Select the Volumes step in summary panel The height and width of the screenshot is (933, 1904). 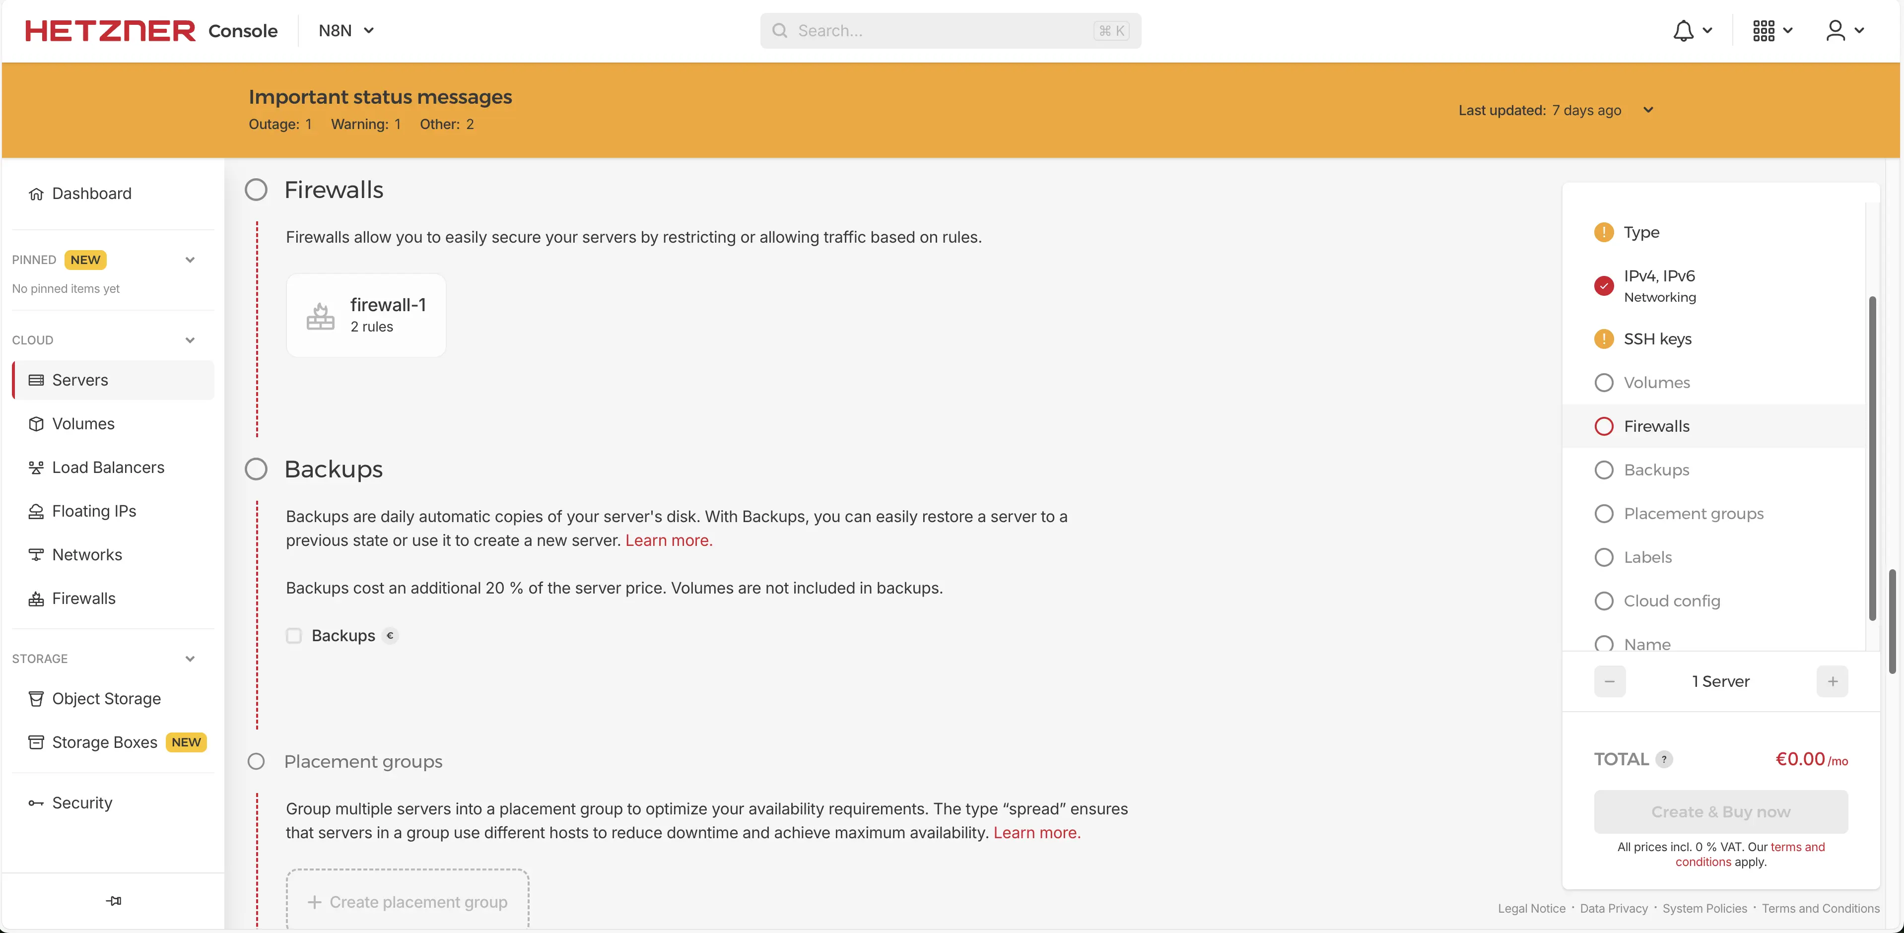[1656, 383]
